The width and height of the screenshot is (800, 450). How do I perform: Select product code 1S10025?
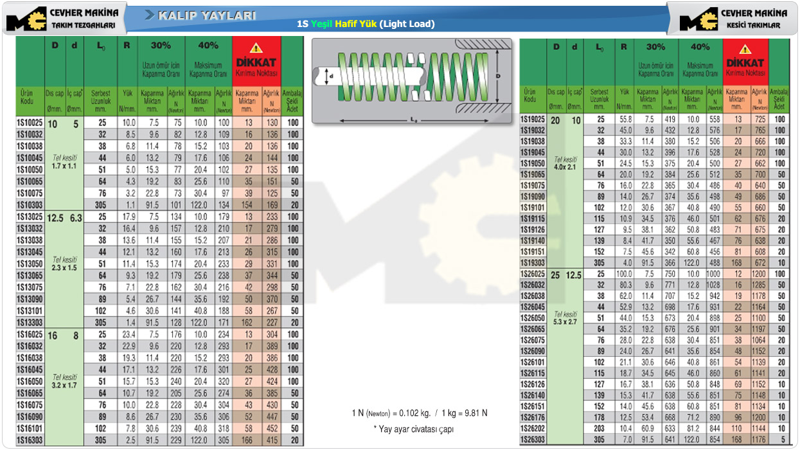click(x=30, y=123)
